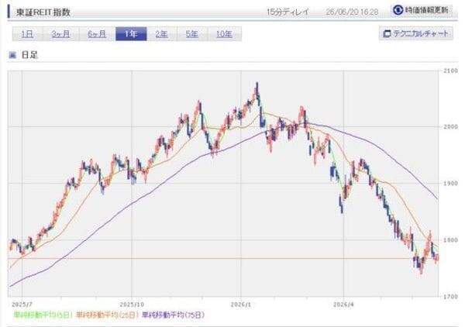Click the 単純移動平均(75日) legend label
This screenshot has width=465, height=327.
coord(173,315)
